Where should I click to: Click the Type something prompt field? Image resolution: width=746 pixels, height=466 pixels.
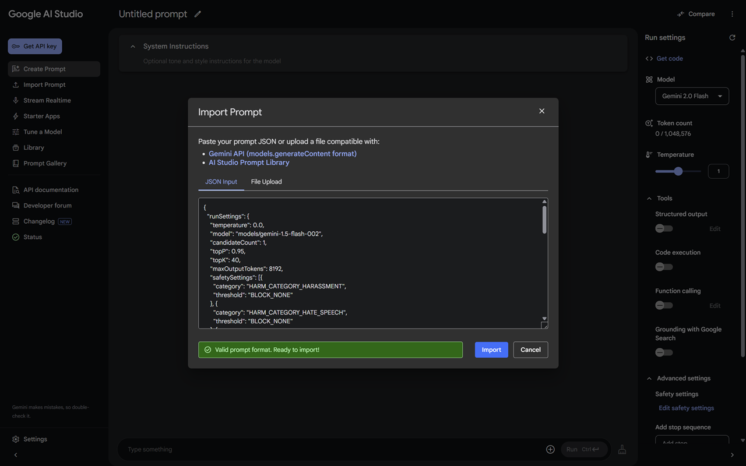pyautogui.click(x=332, y=449)
